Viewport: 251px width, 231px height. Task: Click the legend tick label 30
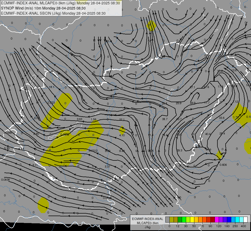coord(186,226)
